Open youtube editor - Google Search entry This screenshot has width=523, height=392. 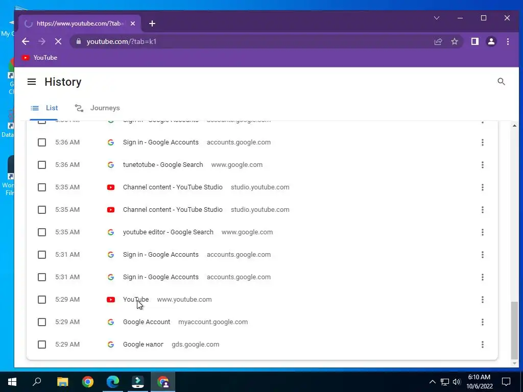168,232
